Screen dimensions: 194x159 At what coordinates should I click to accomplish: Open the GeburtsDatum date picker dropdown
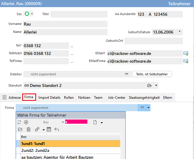pyautogui.click(x=179, y=31)
